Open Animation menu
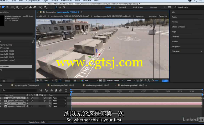This screenshot has width=204, height=125. click(66, 1)
